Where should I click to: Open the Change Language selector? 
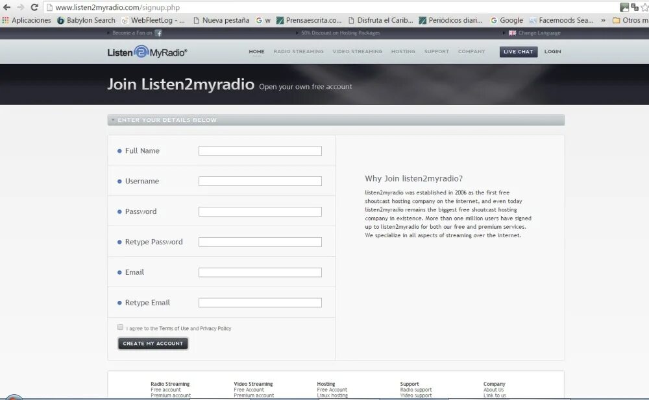pyautogui.click(x=539, y=33)
